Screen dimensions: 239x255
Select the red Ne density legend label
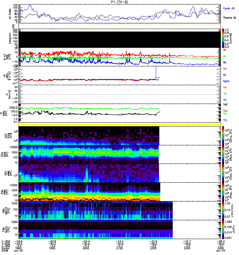pos(225,69)
